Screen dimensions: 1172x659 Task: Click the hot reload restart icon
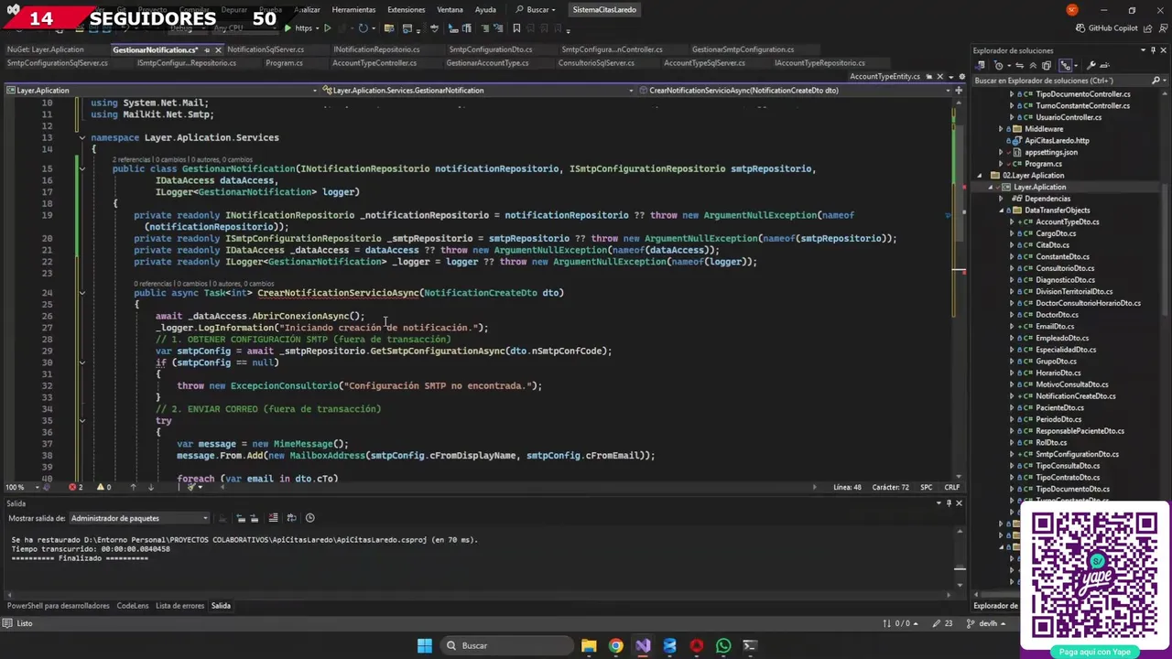(x=364, y=28)
